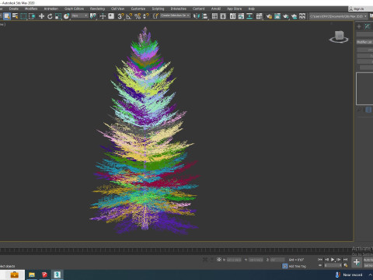373x280 pixels.
Task: Open the Scripting menu
Action: point(158,9)
